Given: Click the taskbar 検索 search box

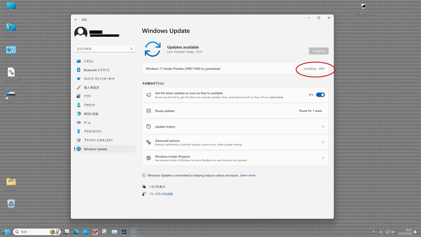Looking at the screenshot, I should click(37, 232).
